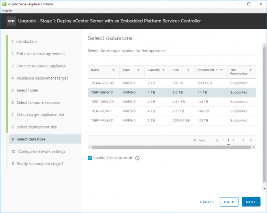
Task: Toggle Provisioned sort order arrow
Action: [217, 70]
